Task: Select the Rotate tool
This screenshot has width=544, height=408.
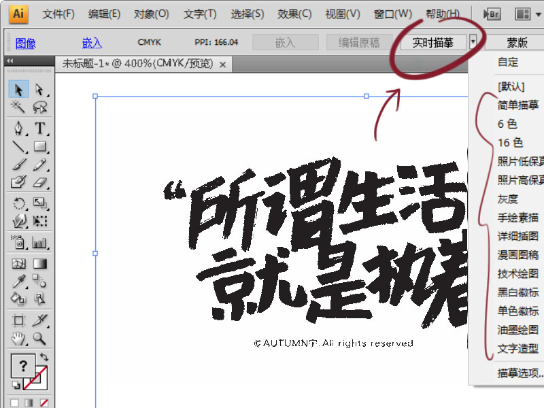Action: coord(18,203)
